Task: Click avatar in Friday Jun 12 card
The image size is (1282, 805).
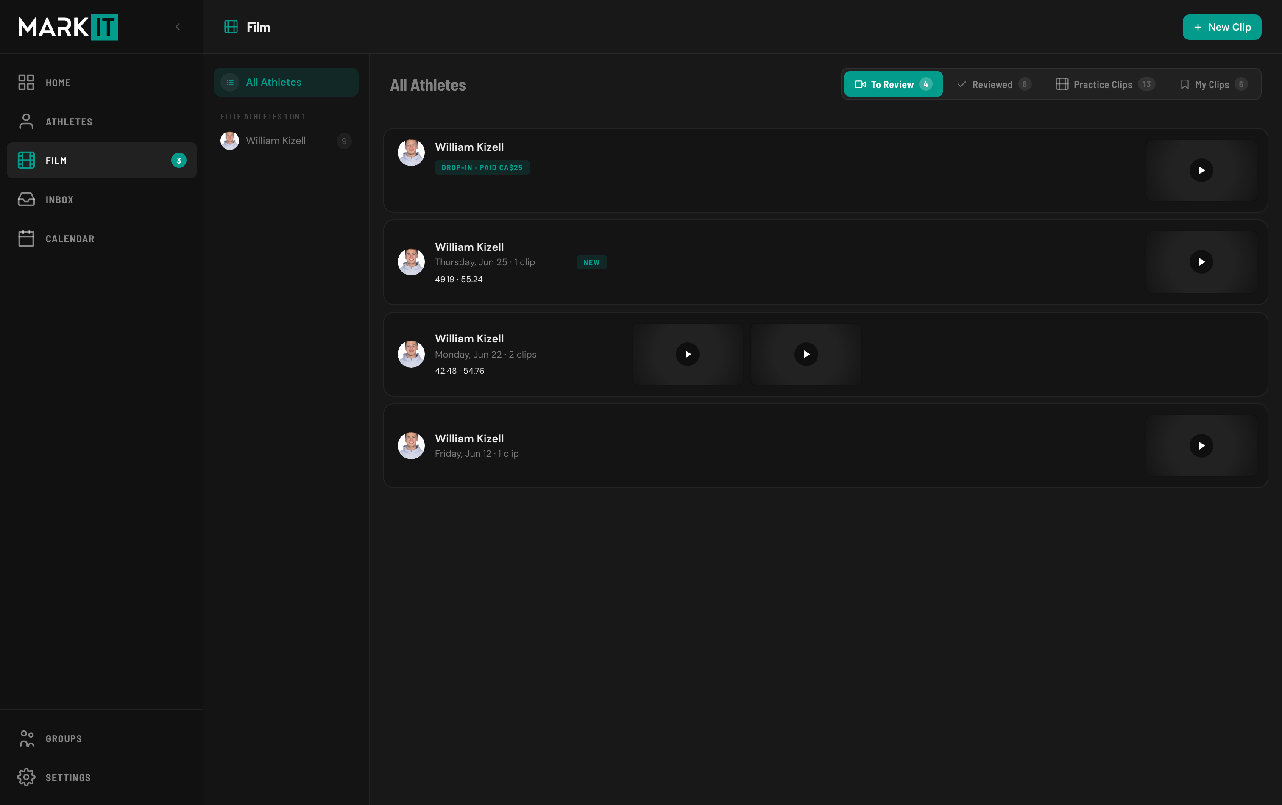Action: 411,445
